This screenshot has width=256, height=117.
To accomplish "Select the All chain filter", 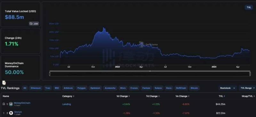I will (x=25, y=88).
